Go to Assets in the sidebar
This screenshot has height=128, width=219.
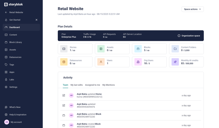coord(12,50)
